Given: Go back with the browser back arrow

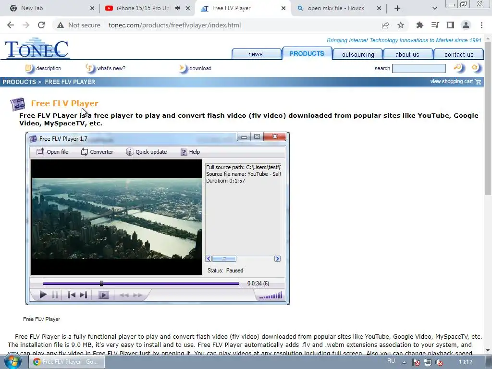Looking at the screenshot, I should click(x=11, y=25).
